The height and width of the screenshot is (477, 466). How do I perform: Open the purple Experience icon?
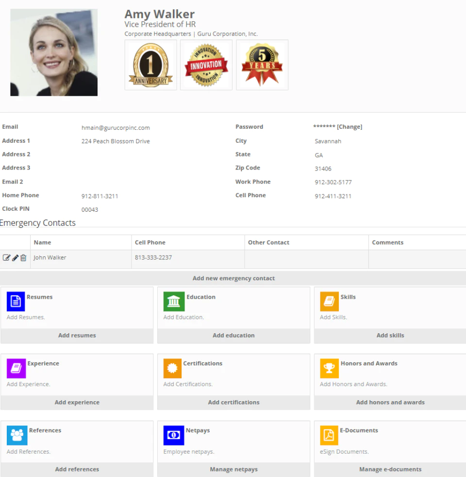[x=16, y=368]
